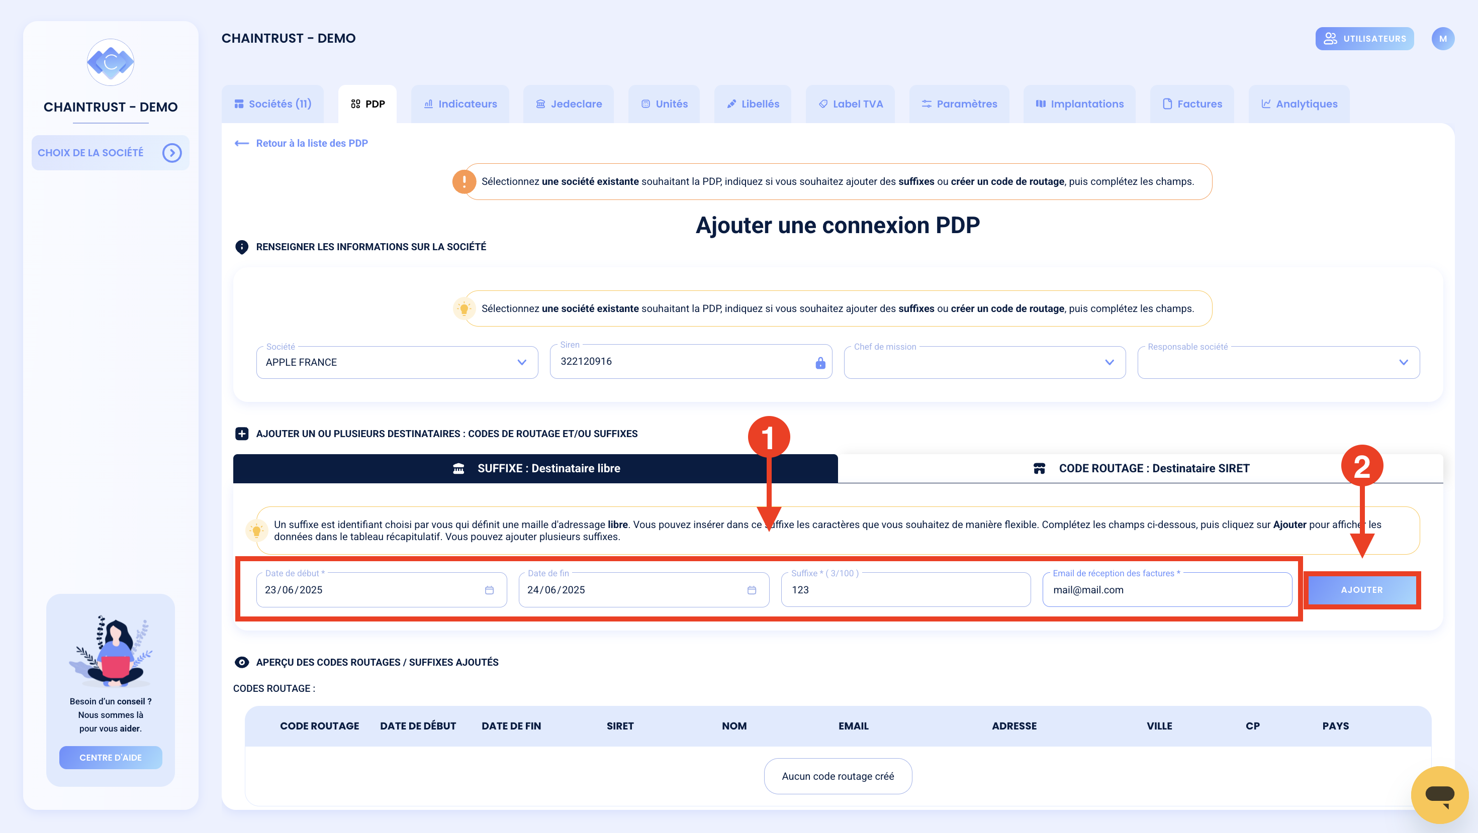Image resolution: width=1478 pixels, height=833 pixels.
Task: Open the Centre d'aide button
Action: (x=110, y=757)
